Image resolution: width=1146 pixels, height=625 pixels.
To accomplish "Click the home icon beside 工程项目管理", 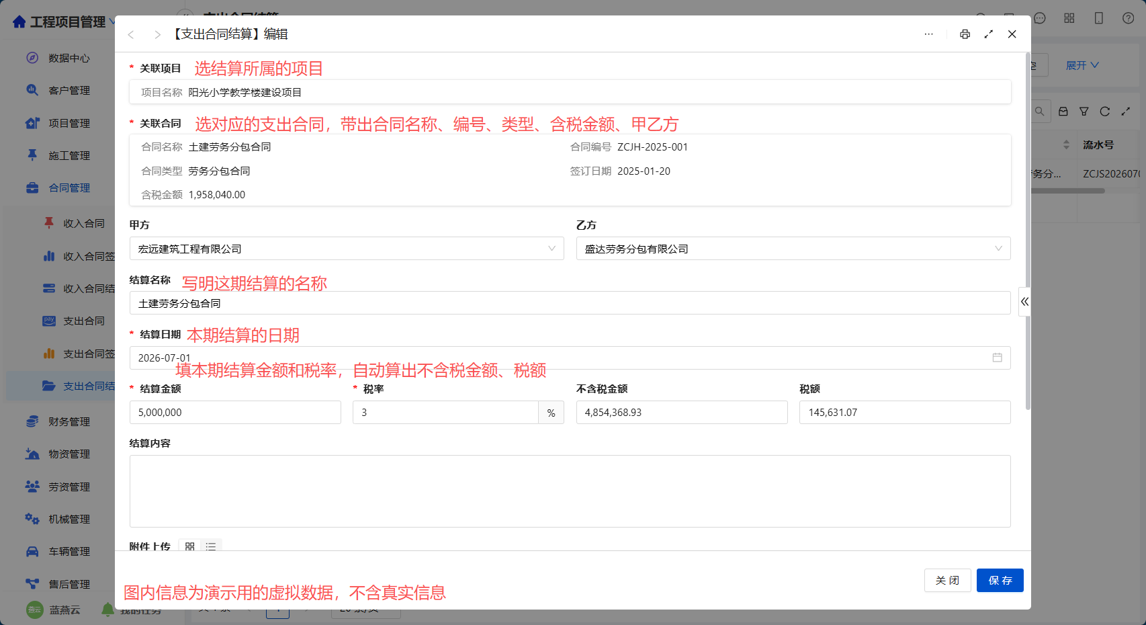I will (19, 22).
